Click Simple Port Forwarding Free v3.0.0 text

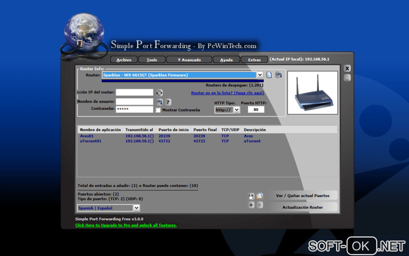point(109,219)
